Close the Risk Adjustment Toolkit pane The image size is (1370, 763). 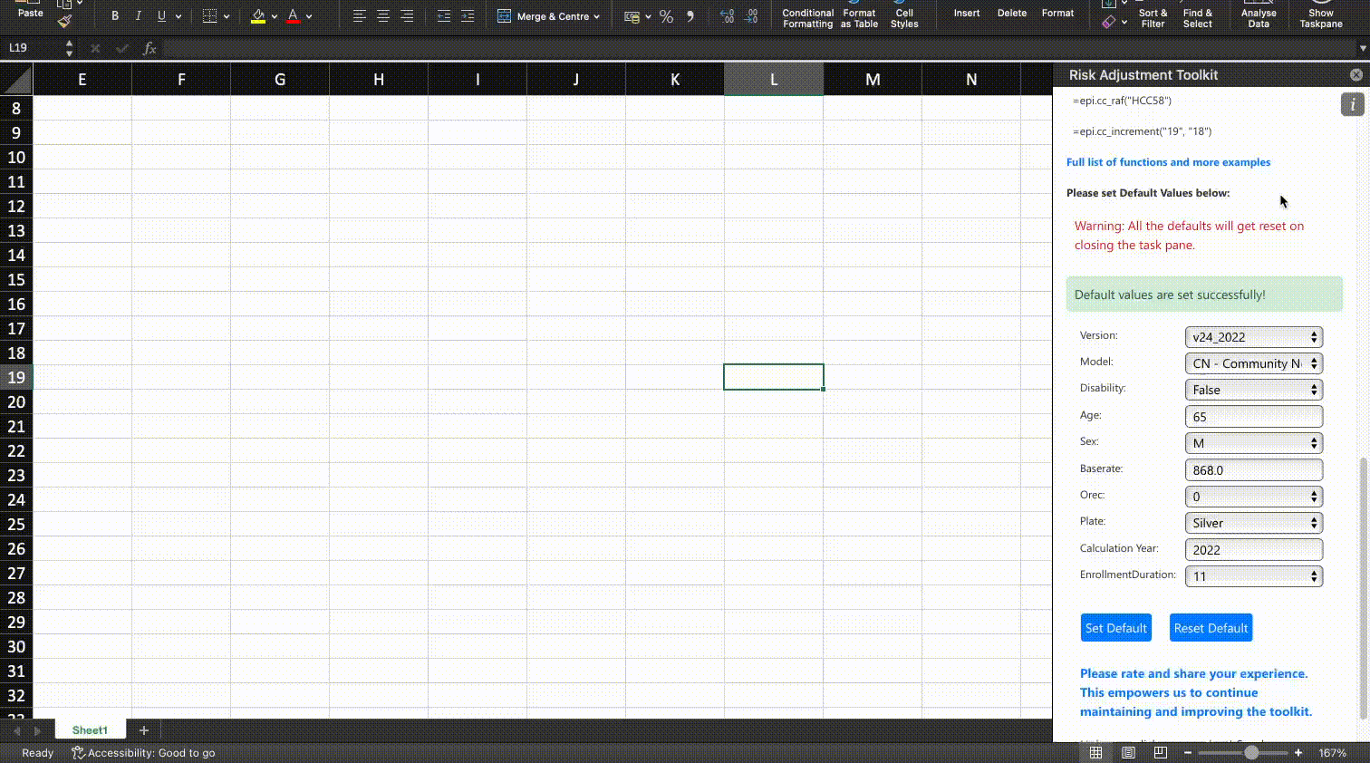(x=1356, y=75)
